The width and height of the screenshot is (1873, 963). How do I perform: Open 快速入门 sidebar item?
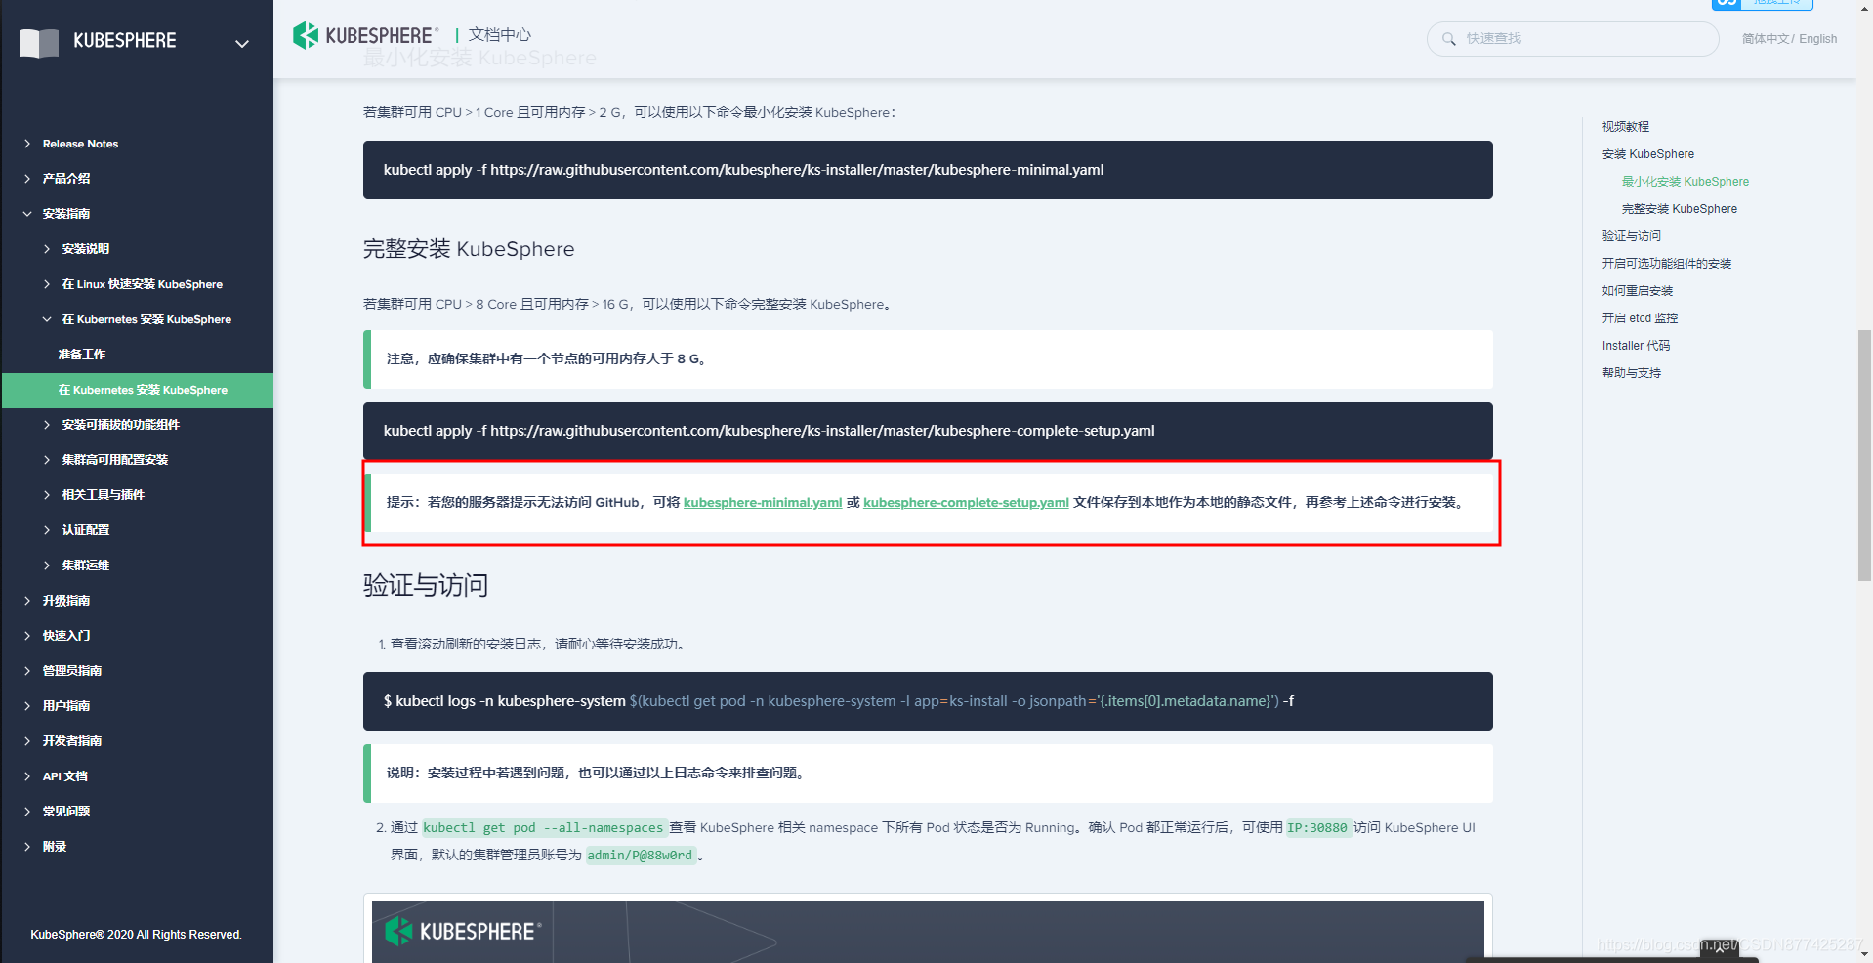pos(66,636)
